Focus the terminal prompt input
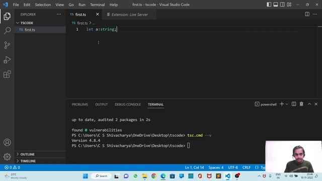322x181 pixels. [188, 146]
